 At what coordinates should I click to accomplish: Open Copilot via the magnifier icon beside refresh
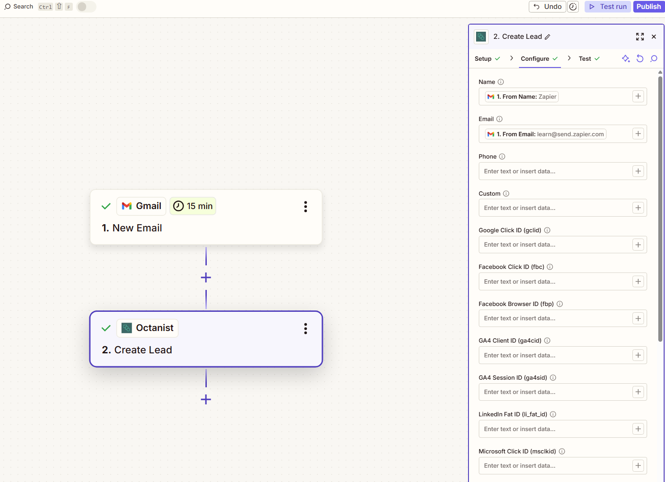tap(653, 59)
